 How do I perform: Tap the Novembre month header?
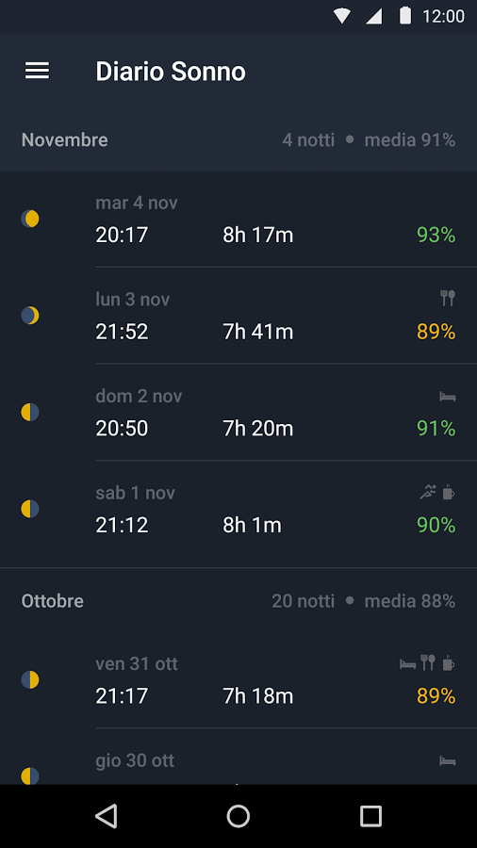coord(64,140)
